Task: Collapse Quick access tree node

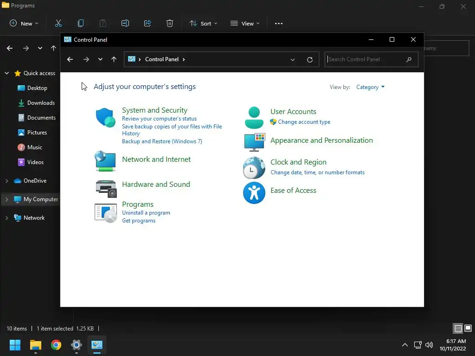Action: pos(6,73)
